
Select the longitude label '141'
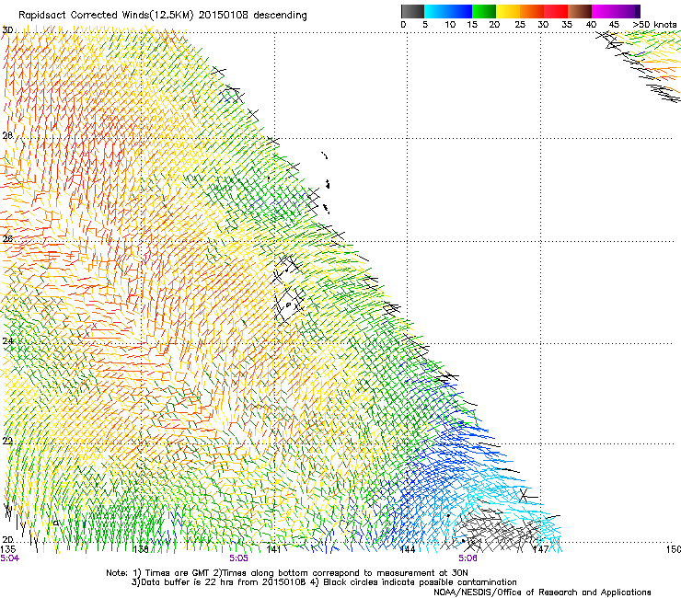(x=273, y=549)
